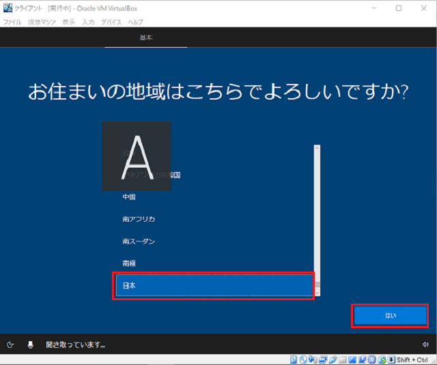Select 日本 as the region

point(214,285)
